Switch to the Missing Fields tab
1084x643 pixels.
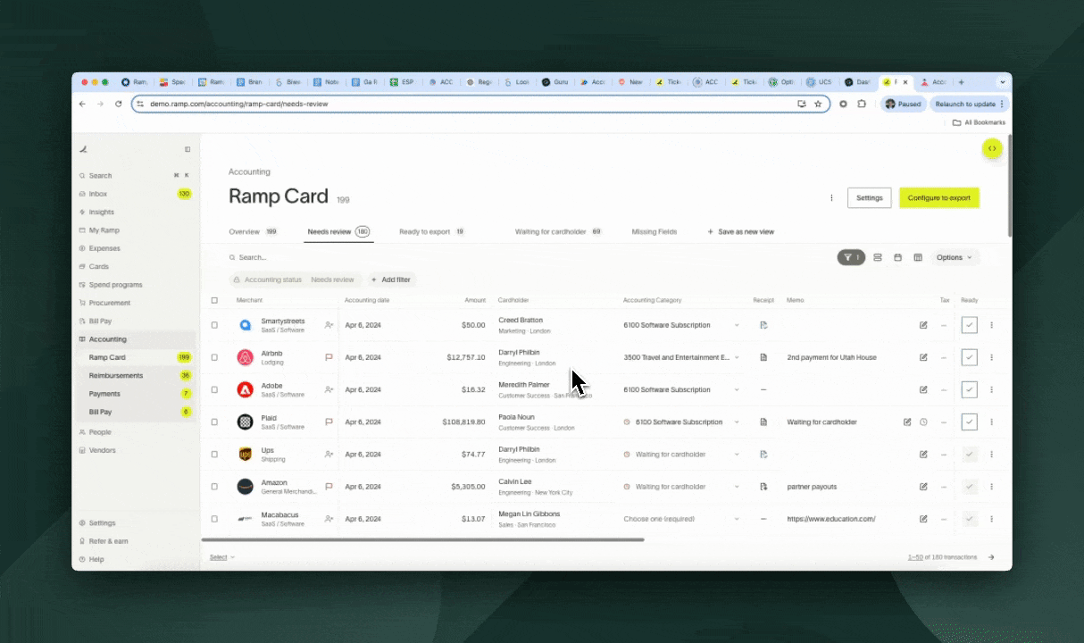point(655,231)
